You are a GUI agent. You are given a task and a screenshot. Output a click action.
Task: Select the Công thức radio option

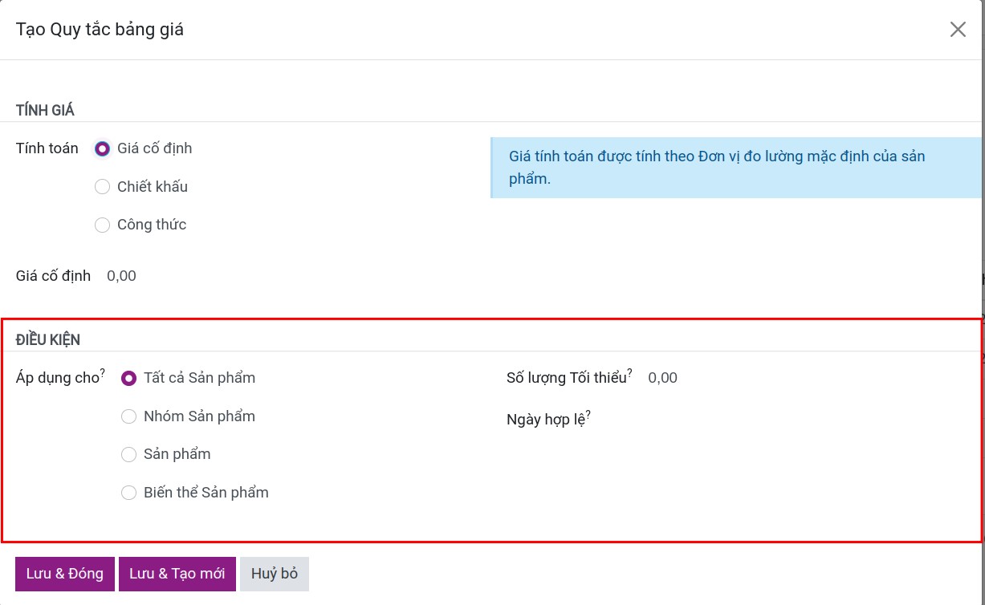click(x=102, y=225)
